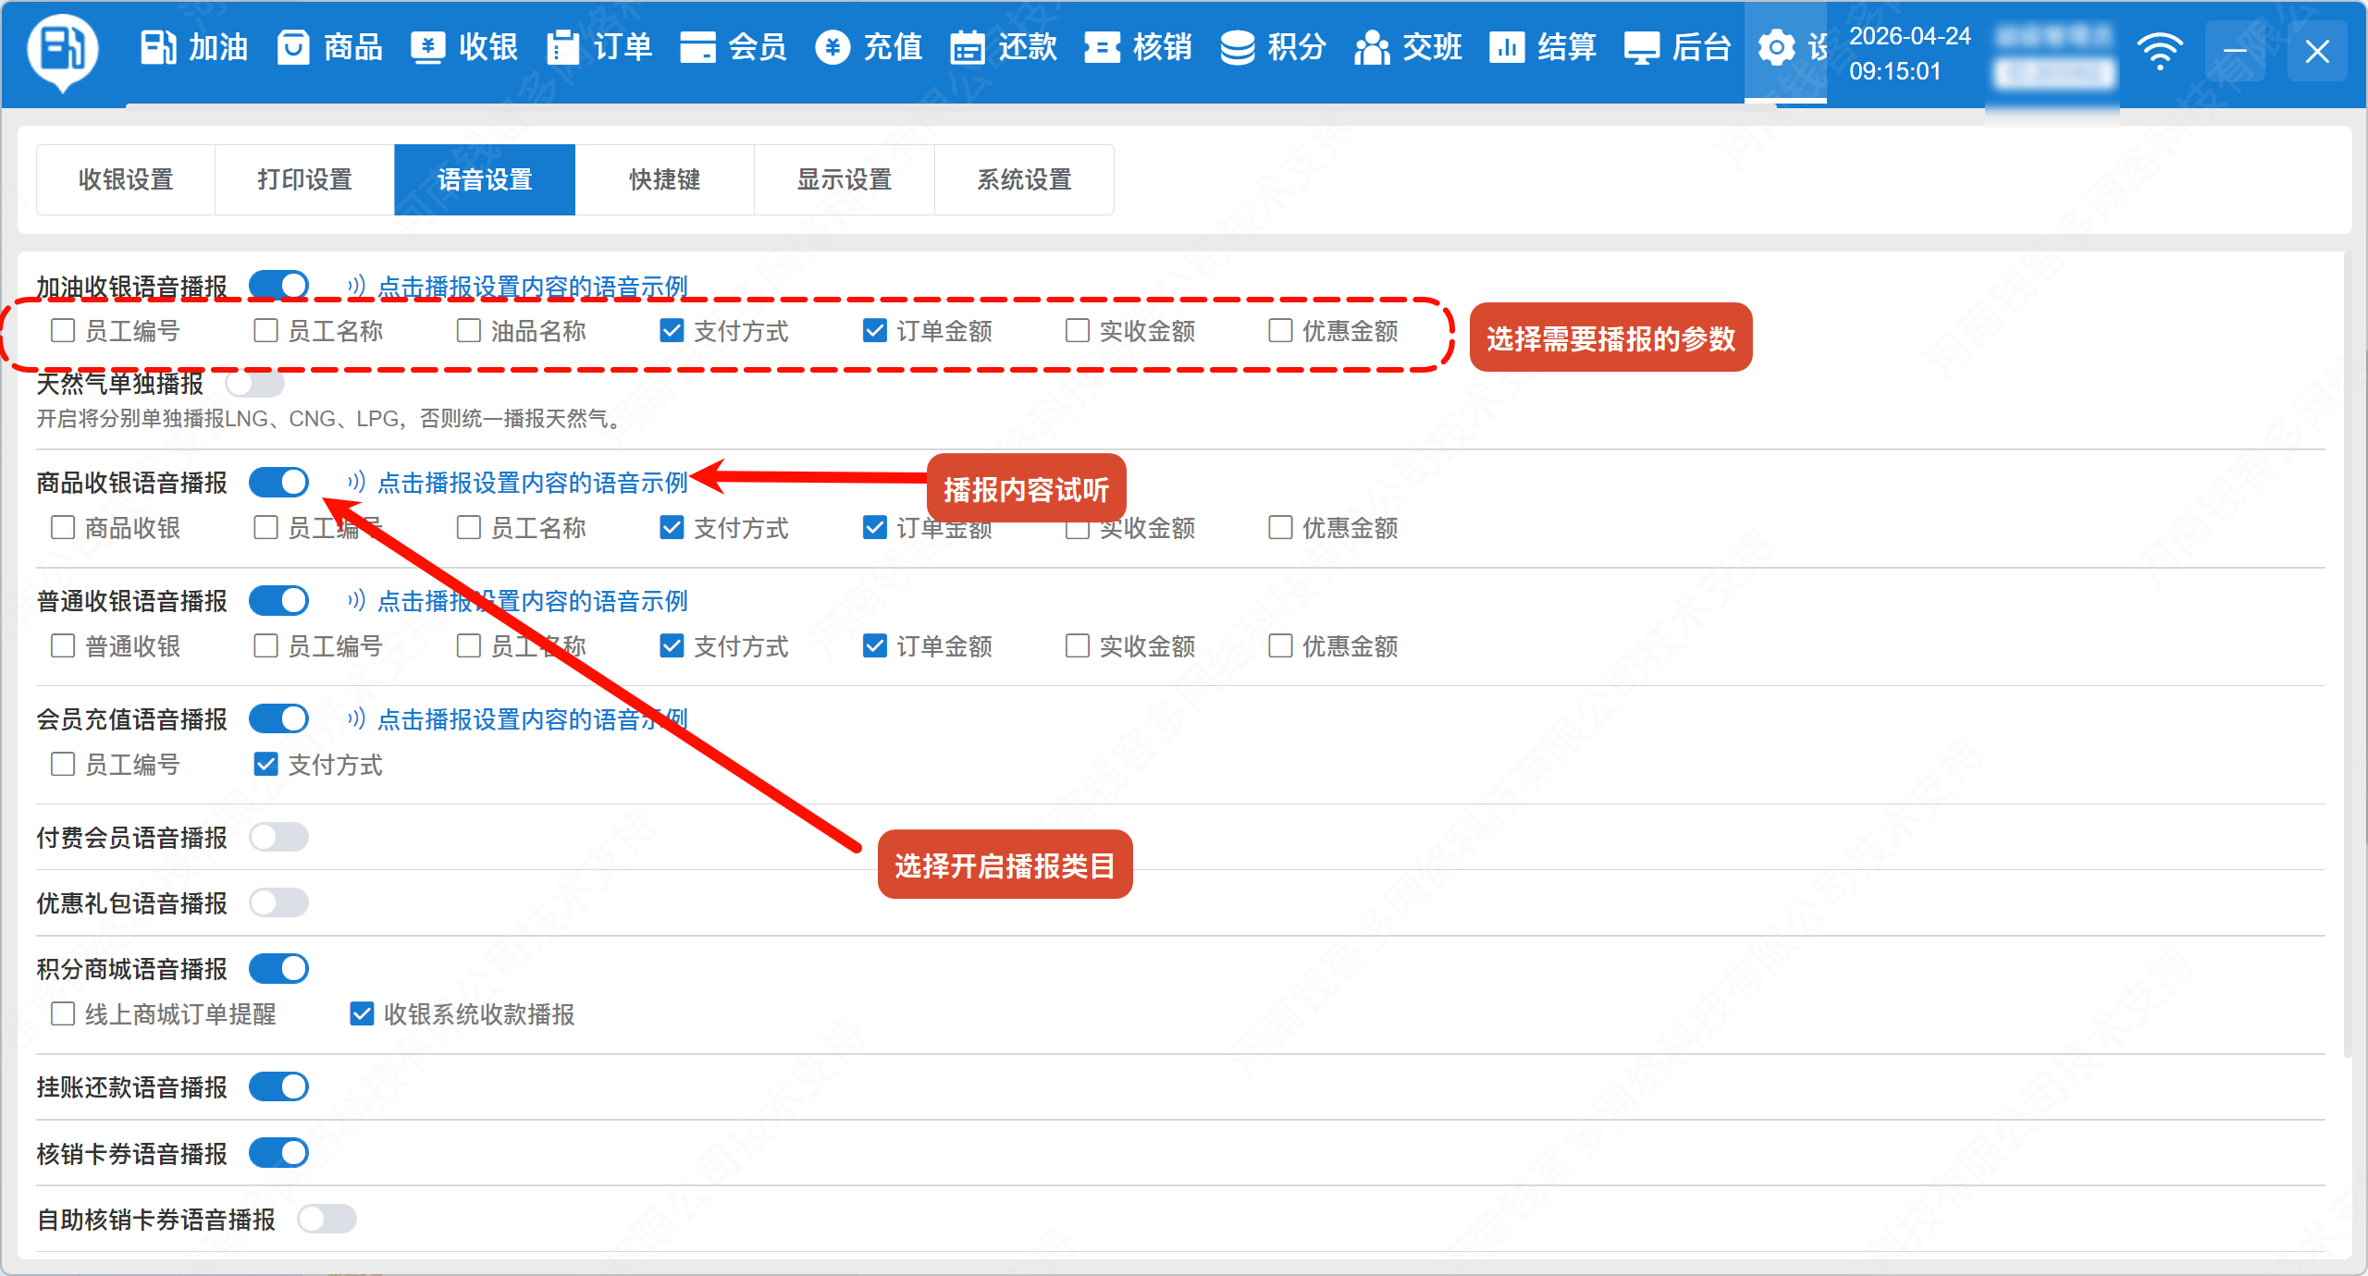The height and width of the screenshot is (1276, 2368).
Task: Open the 积分 points stack icon
Action: click(1237, 47)
